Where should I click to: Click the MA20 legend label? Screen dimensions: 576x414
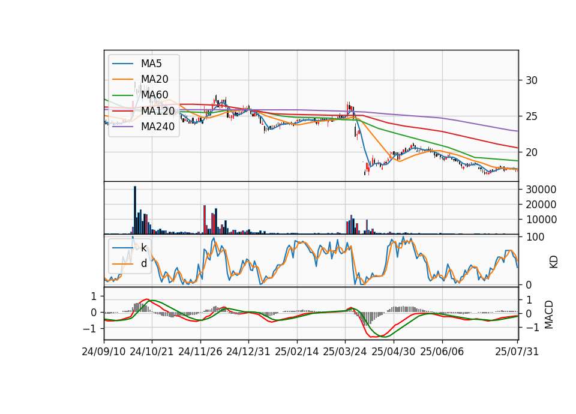[x=154, y=79]
